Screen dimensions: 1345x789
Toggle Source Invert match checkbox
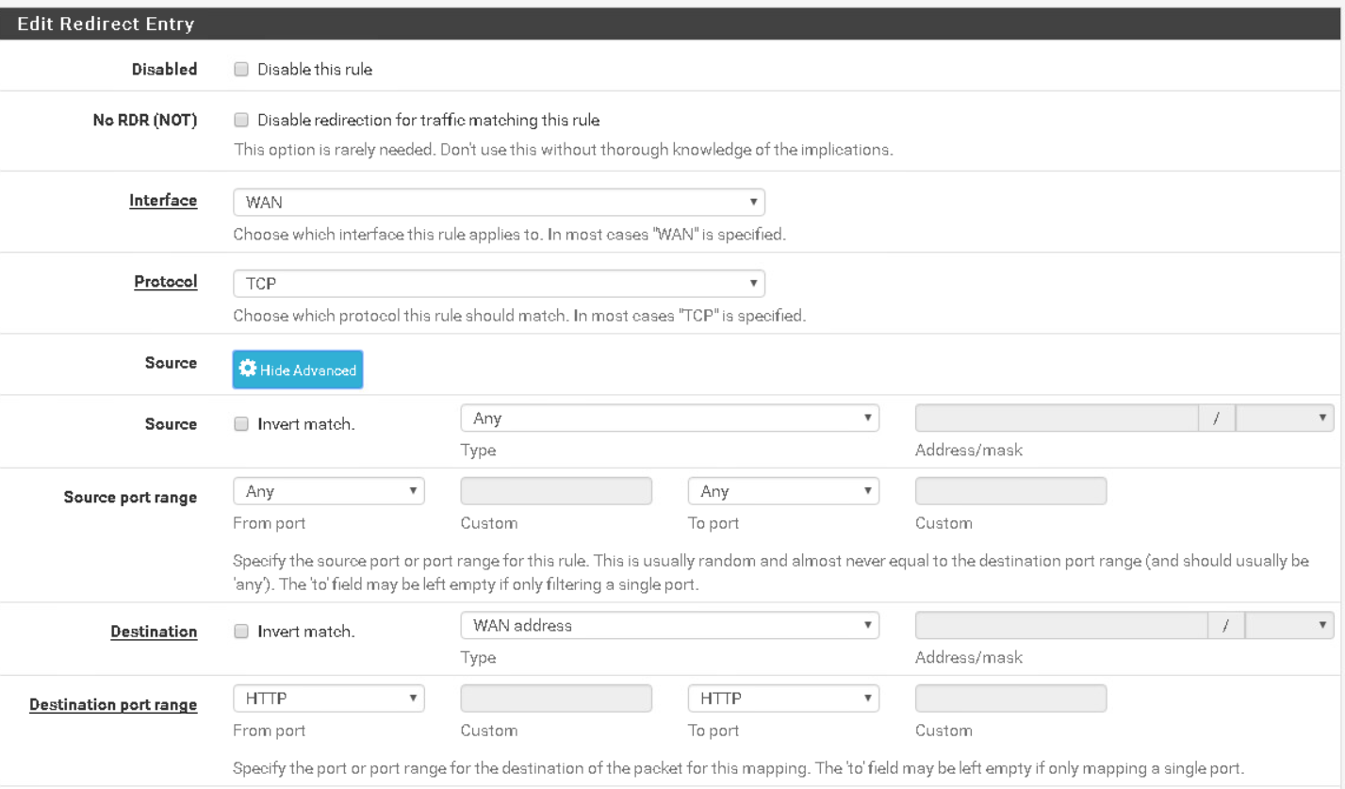click(241, 424)
